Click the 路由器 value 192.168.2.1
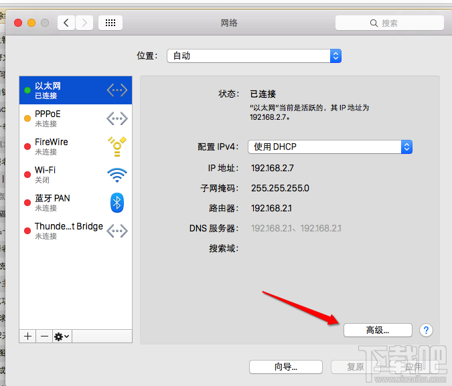The image size is (452, 386). (x=271, y=208)
